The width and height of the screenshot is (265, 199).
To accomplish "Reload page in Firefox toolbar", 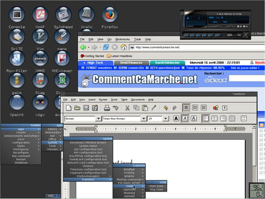I will pos(106,47).
